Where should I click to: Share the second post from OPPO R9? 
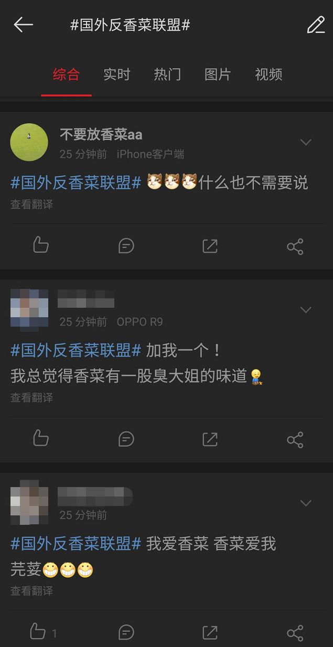click(x=295, y=439)
